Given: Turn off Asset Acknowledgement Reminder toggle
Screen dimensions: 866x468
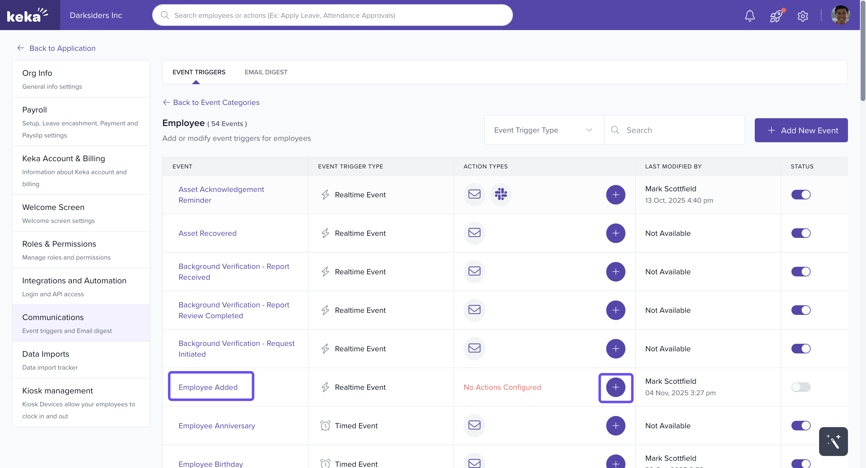Looking at the screenshot, I should tap(801, 195).
